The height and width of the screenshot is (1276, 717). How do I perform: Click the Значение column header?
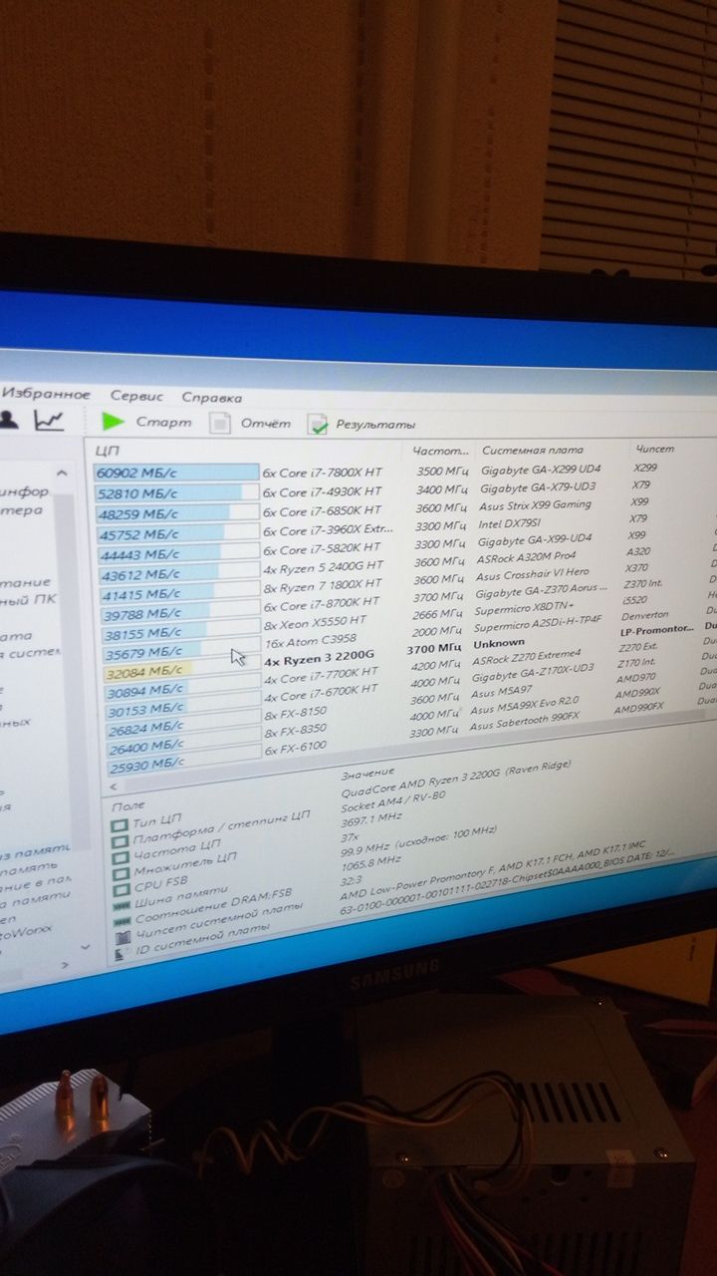pos(366,773)
